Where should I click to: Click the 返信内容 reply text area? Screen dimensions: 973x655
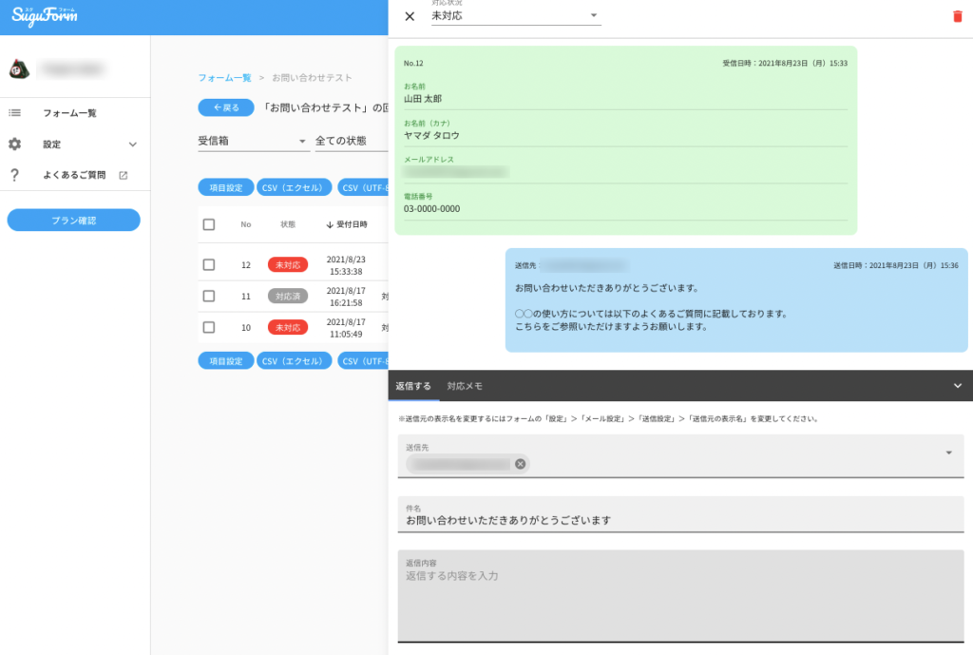tap(680, 596)
